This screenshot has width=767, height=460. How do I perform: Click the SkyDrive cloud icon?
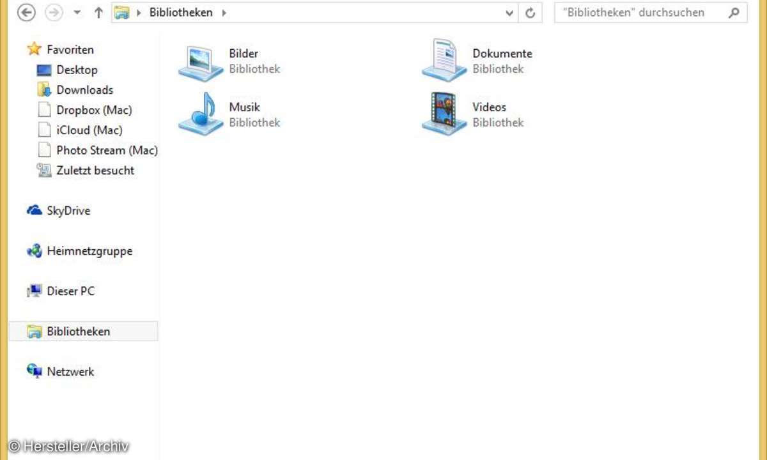point(35,210)
